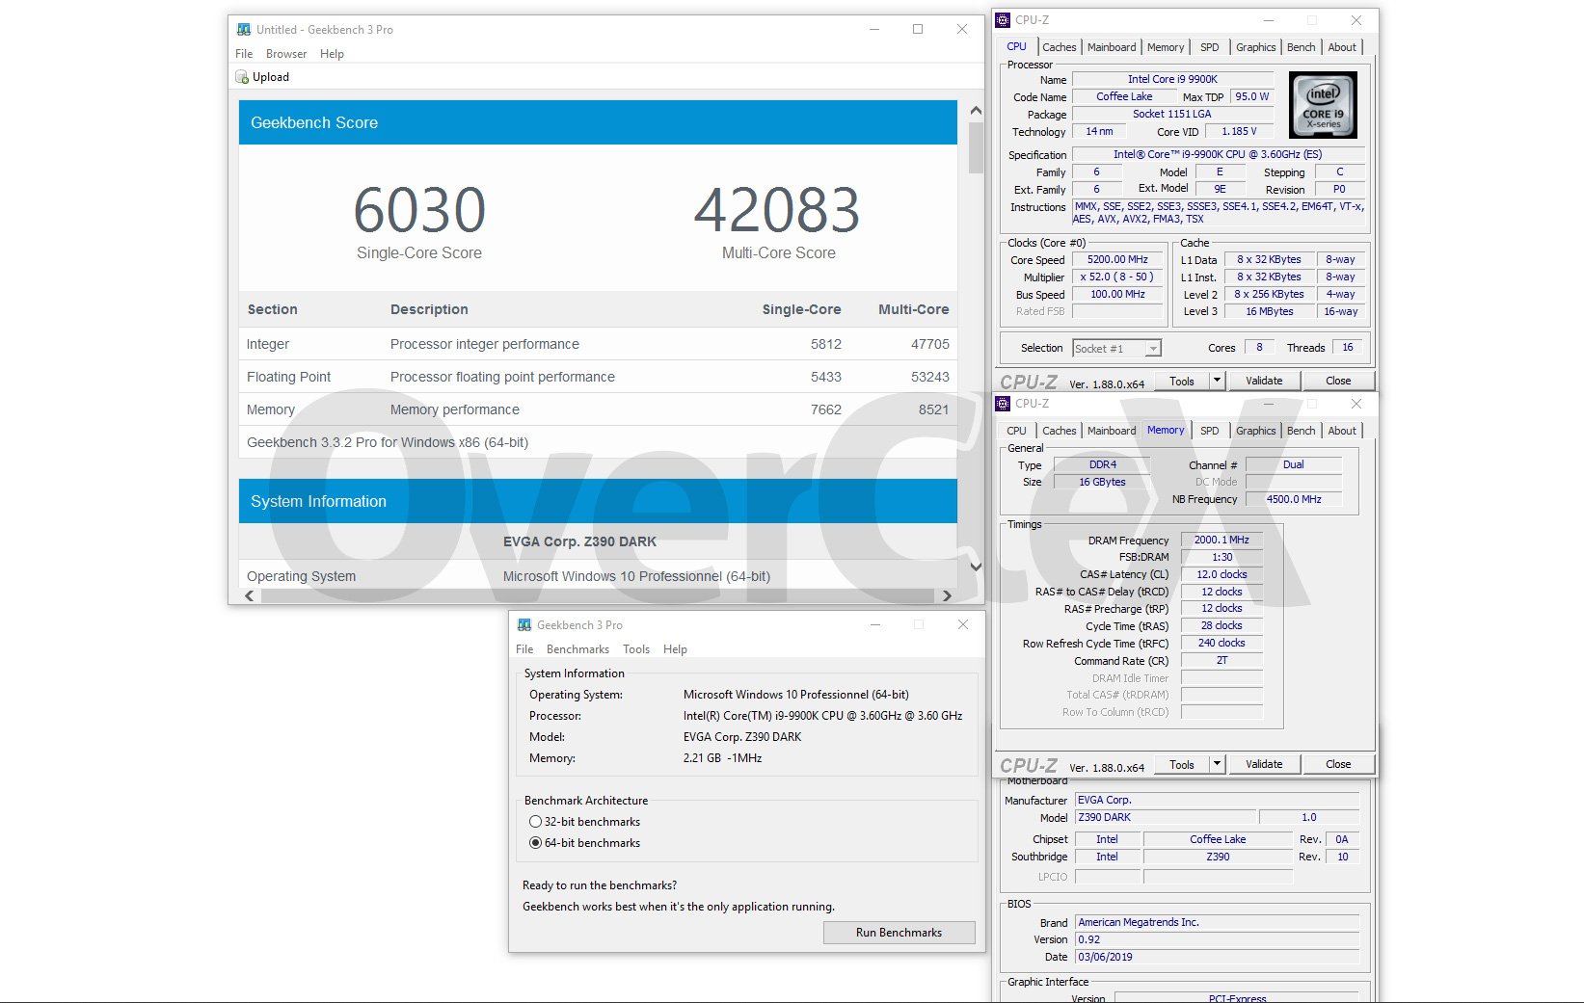Select the 32-bit benchmarks radio option
Screen dimensions: 1584x1003
click(x=535, y=822)
